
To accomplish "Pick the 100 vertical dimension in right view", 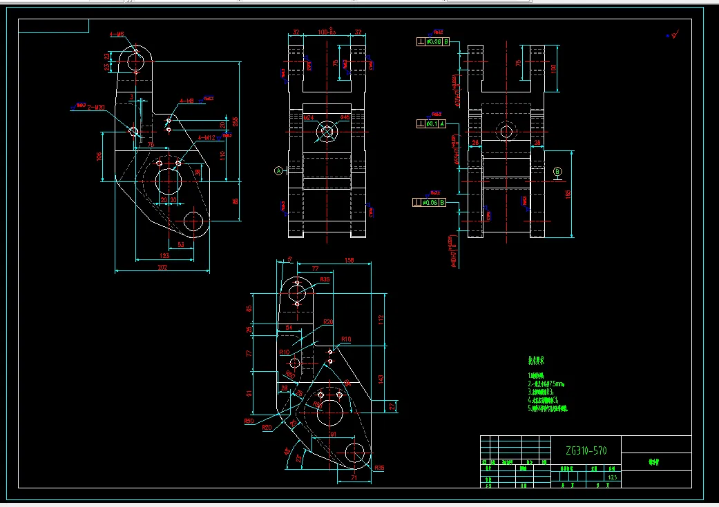I will pyautogui.click(x=553, y=69).
